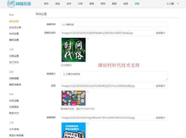Remove the shop LOGO image with X

(88, 39)
